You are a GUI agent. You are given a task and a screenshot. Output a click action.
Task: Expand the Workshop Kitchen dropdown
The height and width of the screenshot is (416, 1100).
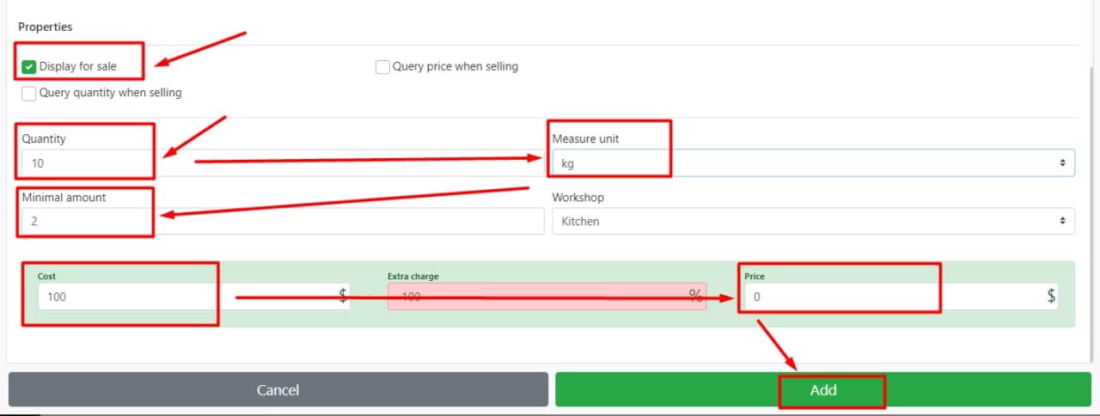pyautogui.click(x=812, y=222)
